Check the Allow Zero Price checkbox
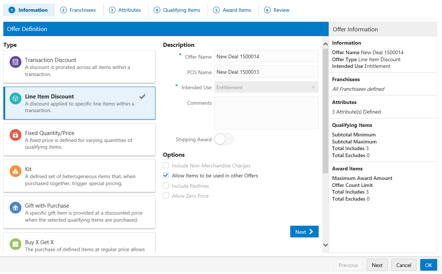Screen dimensions: 442x274 coord(166,196)
